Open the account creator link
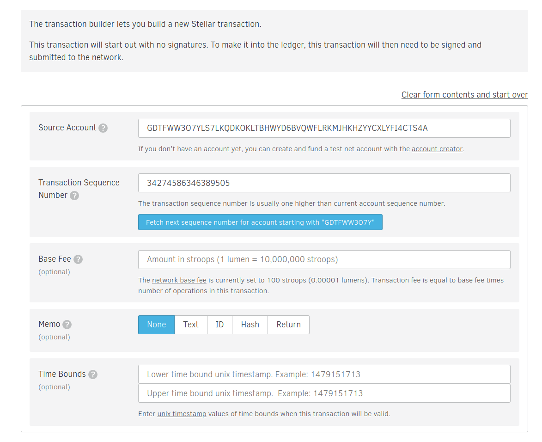Viewport: 542px width, 442px height. [437, 148]
